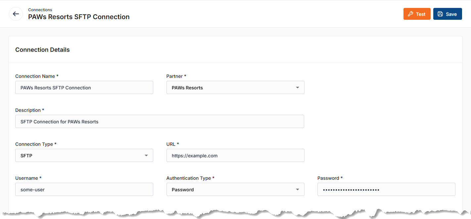Click the Connection Details section heading

click(42, 50)
